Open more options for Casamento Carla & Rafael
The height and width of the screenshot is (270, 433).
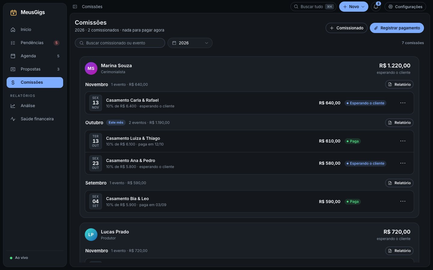point(403,103)
